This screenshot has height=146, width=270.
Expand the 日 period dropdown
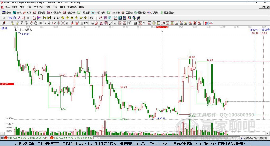point(6,18)
